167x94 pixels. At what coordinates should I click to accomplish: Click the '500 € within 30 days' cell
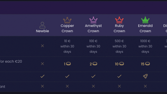[119, 46]
